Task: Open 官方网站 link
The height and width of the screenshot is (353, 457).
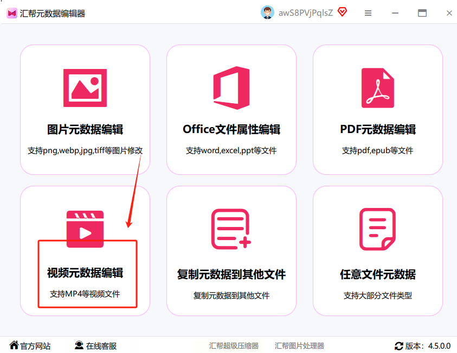Action: 35,346
